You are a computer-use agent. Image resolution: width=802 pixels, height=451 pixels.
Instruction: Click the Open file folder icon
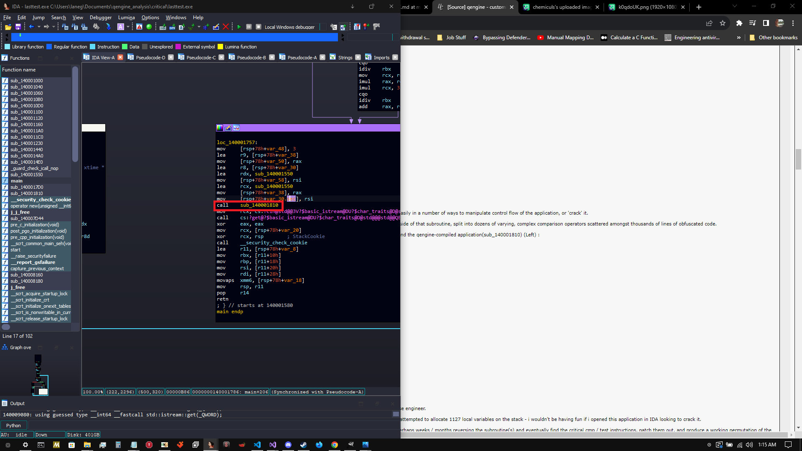coord(8,27)
